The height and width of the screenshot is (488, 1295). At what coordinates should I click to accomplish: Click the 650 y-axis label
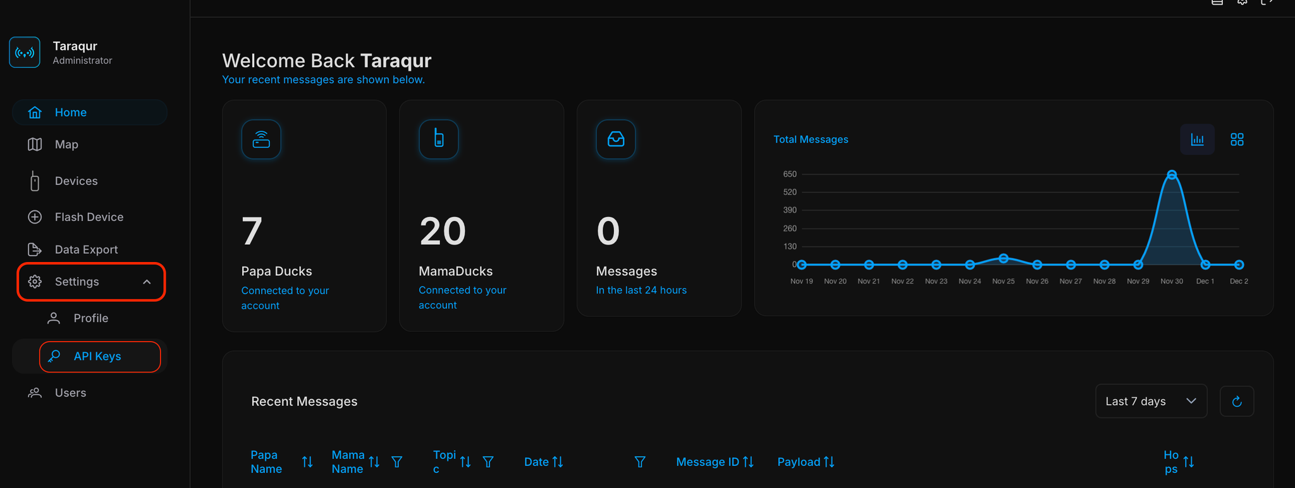click(790, 174)
